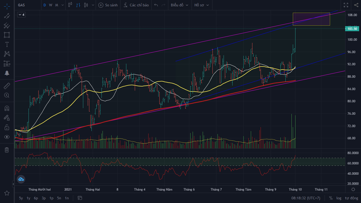Open the measure ruler tool
Screen dimensions: 361x203
(x=7, y=86)
